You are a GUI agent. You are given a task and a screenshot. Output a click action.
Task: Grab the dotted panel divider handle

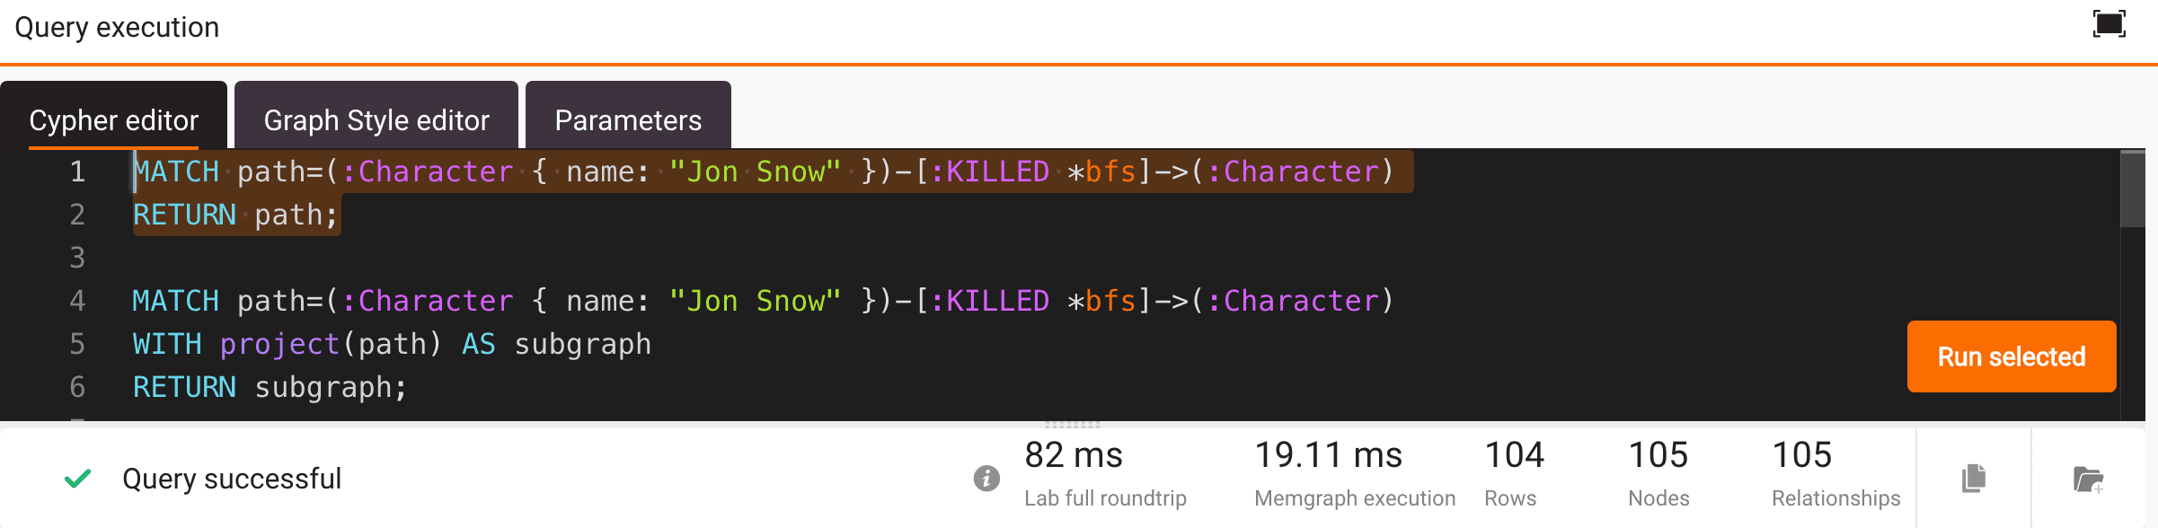pos(1073,425)
